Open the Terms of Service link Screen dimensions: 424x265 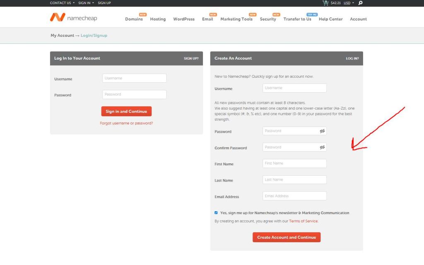pos(303,221)
